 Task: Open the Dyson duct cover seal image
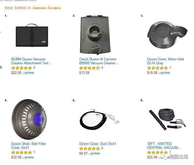tap(99, 119)
